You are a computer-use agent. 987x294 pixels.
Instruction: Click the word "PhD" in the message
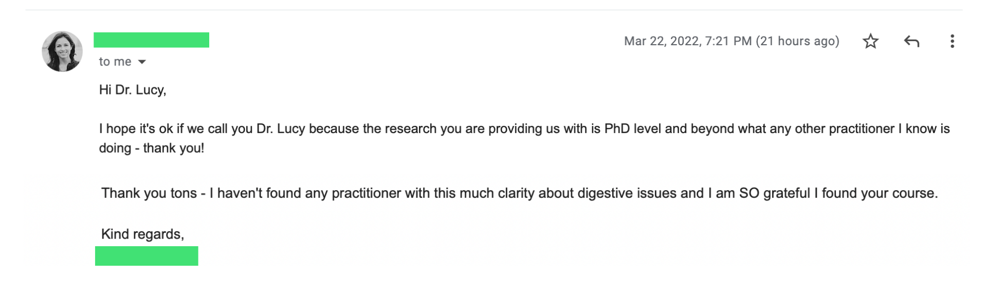(617, 128)
